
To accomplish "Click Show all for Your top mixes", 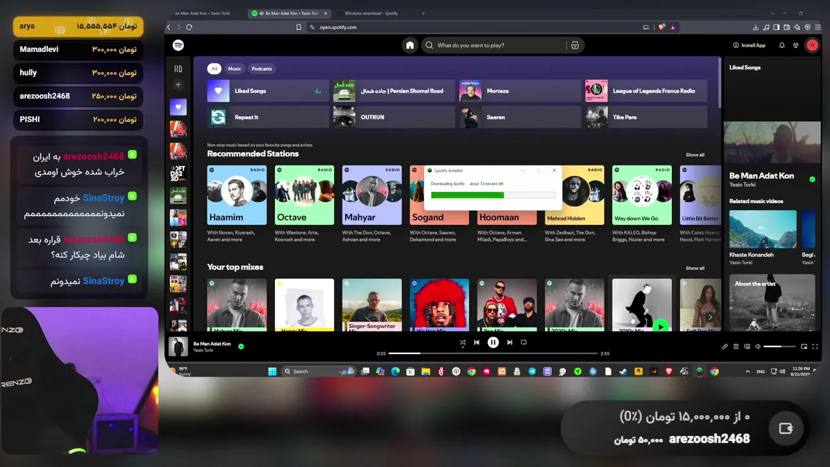I will click(x=695, y=268).
